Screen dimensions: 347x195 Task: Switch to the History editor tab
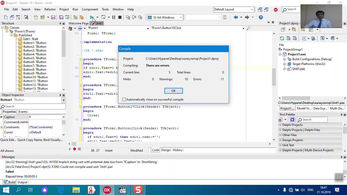pyautogui.click(x=178, y=150)
